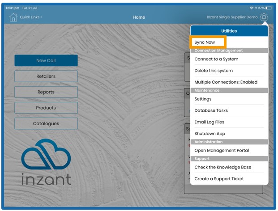Select Delete this system
This screenshot has height=211, width=278.
(x=229, y=71)
